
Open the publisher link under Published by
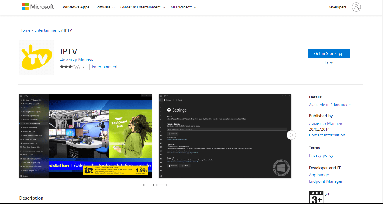pyautogui.click(x=325, y=123)
